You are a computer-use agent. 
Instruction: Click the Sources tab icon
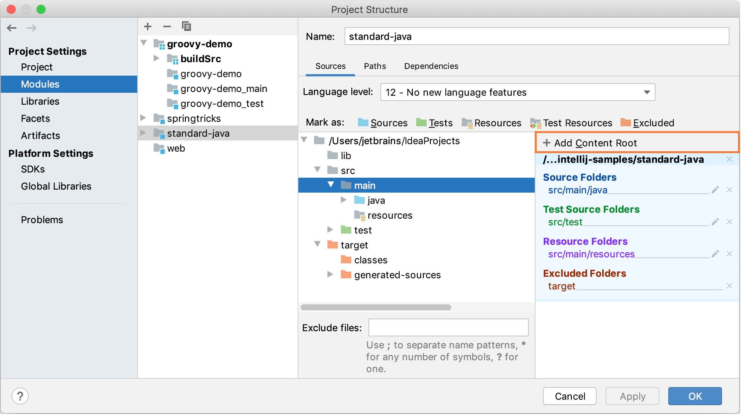click(x=329, y=66)
